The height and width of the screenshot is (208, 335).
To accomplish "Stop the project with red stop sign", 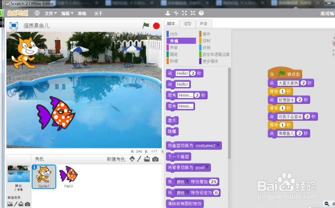I will tap(156, 26).
